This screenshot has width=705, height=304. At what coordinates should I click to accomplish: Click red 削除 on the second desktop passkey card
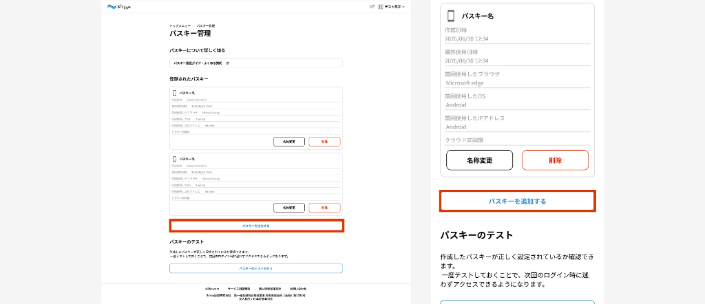coord(324,208)
